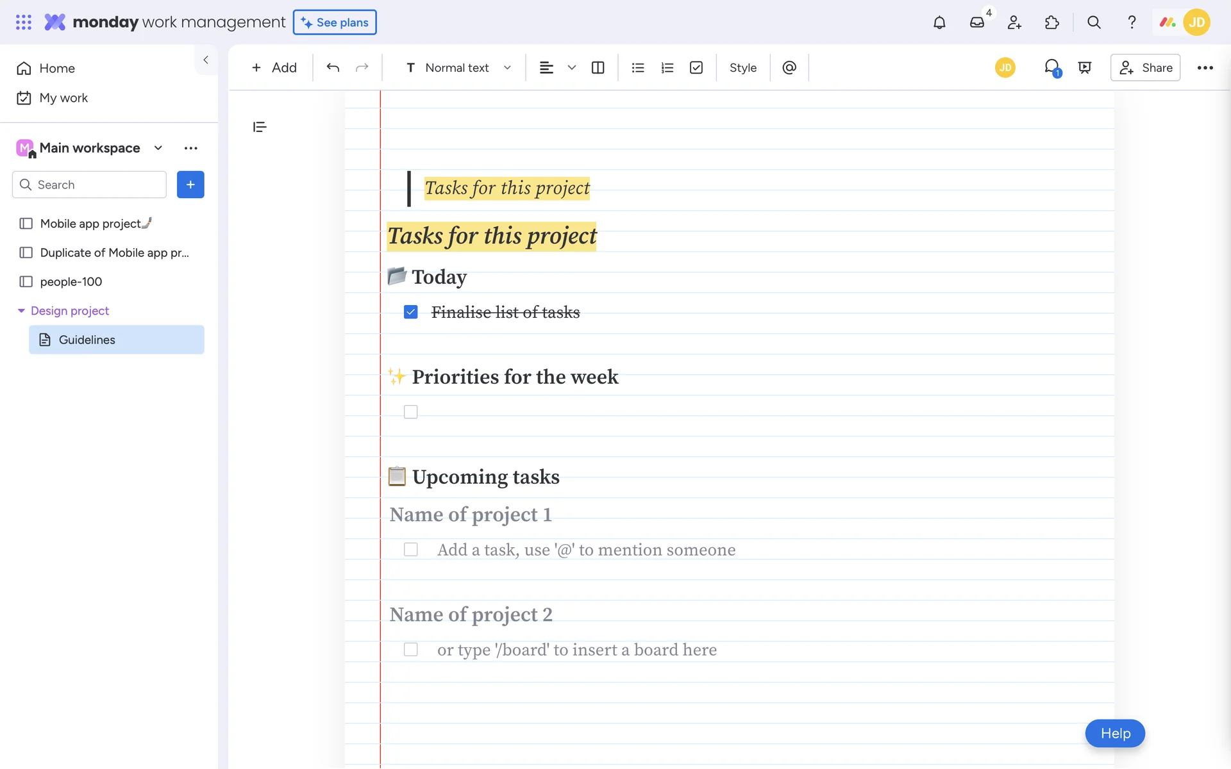The image size is (1231, 769).
Task: Open the notifications bell
Action: (x=939, y=22)
